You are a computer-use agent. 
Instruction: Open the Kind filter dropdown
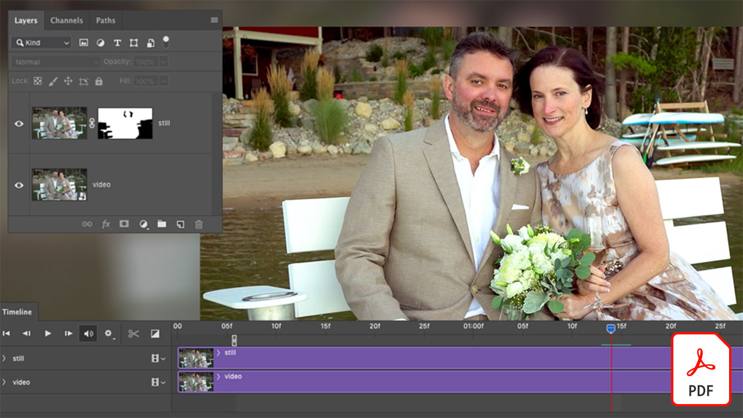41,42
